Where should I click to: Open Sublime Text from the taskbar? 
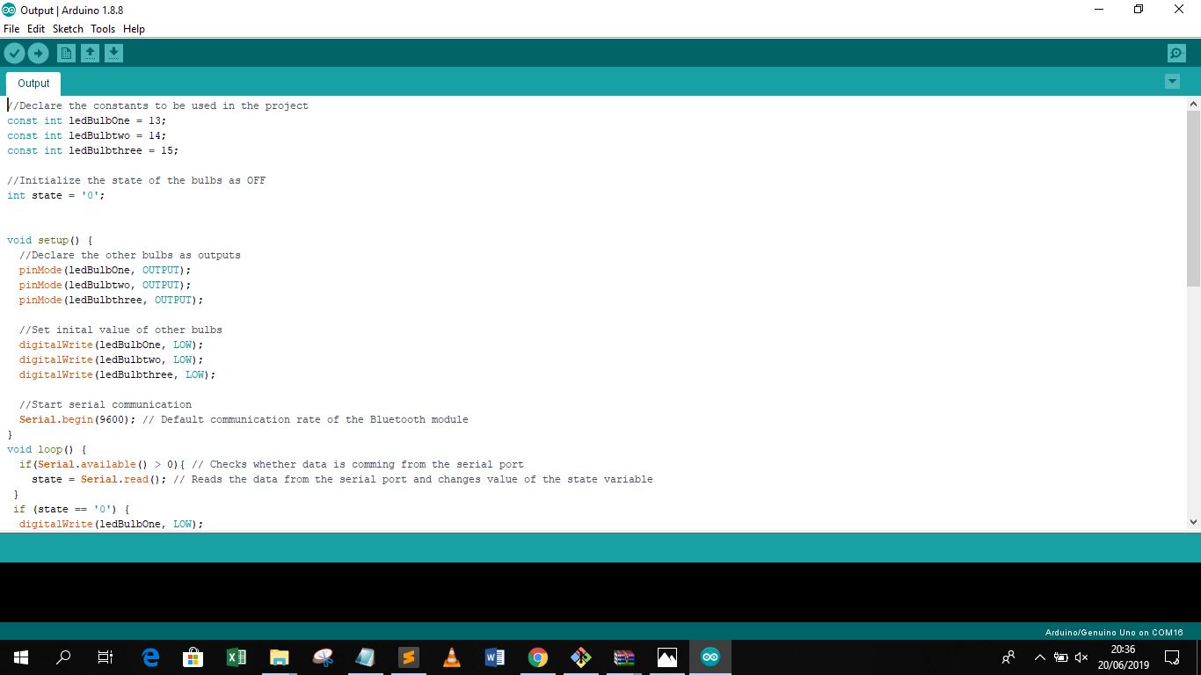408,657
